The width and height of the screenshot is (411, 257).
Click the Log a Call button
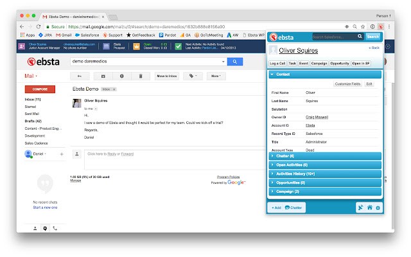pyautogui.click(x=277, y=64)
